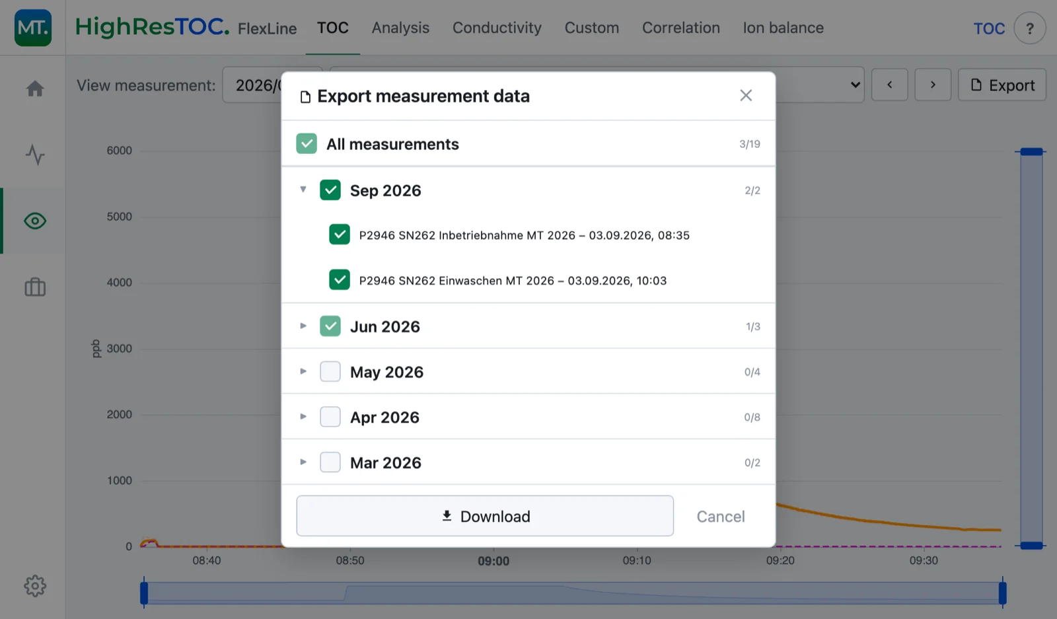Click left handle of time range slider

[x=144, y=592]
